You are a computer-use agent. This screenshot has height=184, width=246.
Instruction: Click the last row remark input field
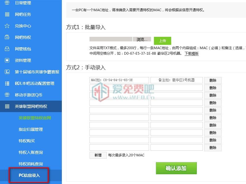[x=177, y=147]
